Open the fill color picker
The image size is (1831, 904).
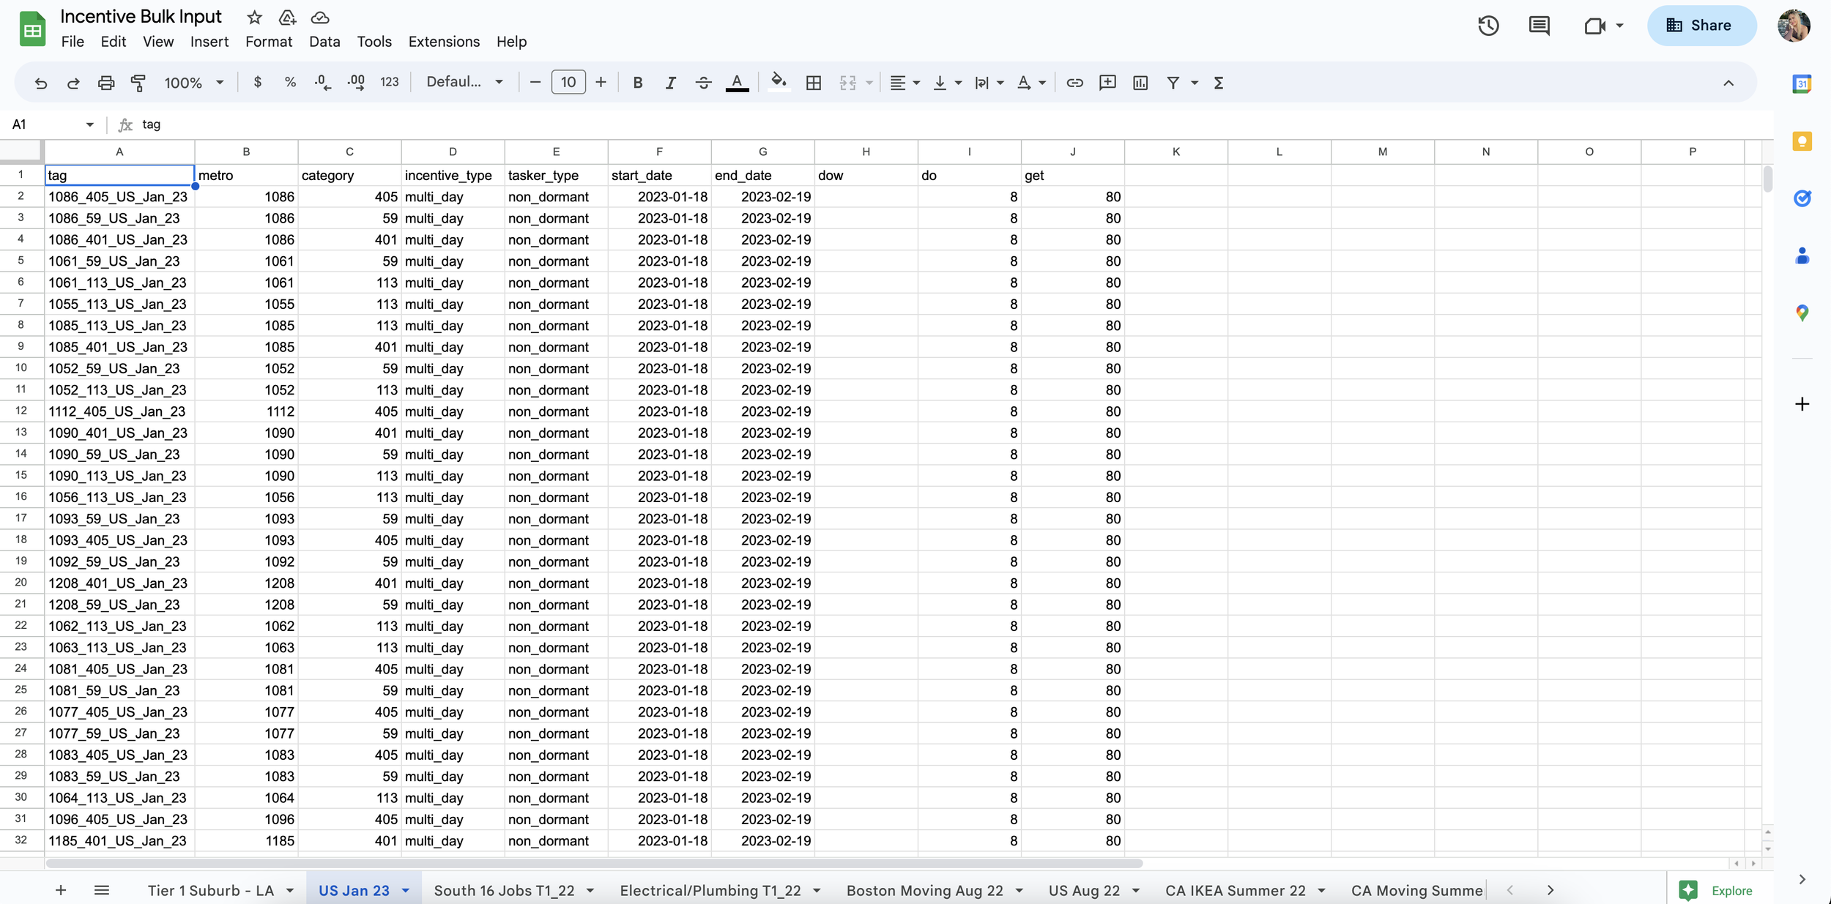[x=779, y=83]
